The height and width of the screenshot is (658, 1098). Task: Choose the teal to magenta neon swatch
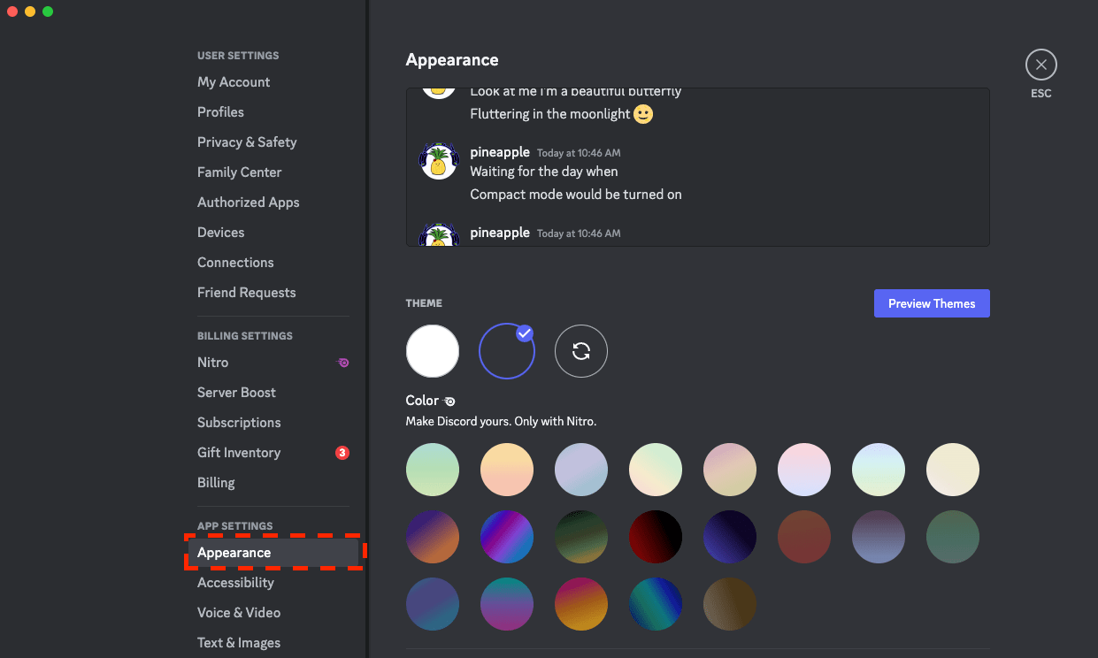[507, 604]
